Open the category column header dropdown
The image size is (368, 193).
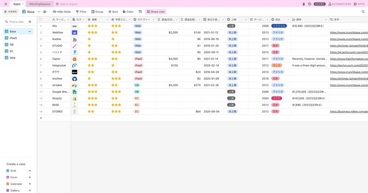click(x=154, y=19)
